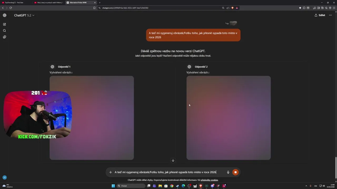Open a new browser tab with plus
This screenshot has height=189, width=337.
[x=100, y=3]
